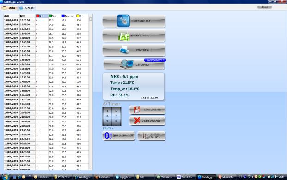Switch to the Graph tab
The width and height of the screenshot is (287, 180).
[x=27, y=8]
